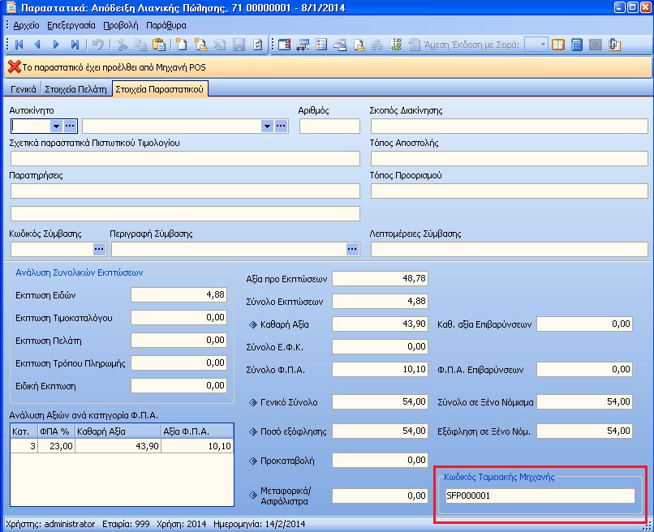Open the Αρχείο menu
Viewport: 654px width, 532px height.
(x=26, y=25)
